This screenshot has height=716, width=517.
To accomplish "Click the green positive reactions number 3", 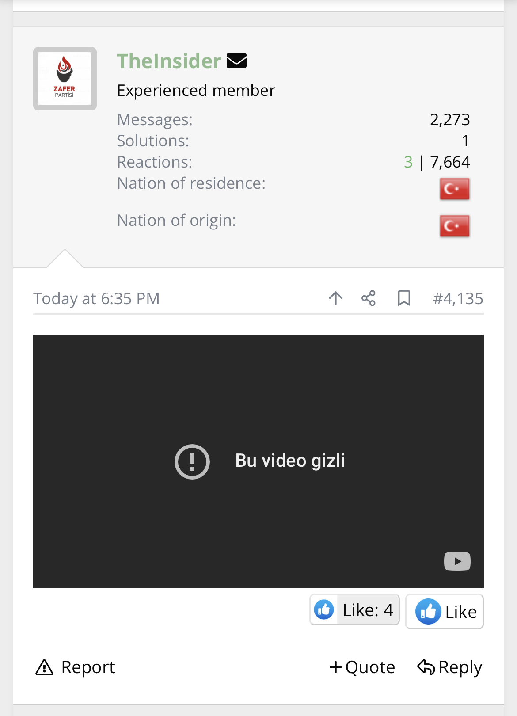I will pyautogui.click(x=408, y=162).
